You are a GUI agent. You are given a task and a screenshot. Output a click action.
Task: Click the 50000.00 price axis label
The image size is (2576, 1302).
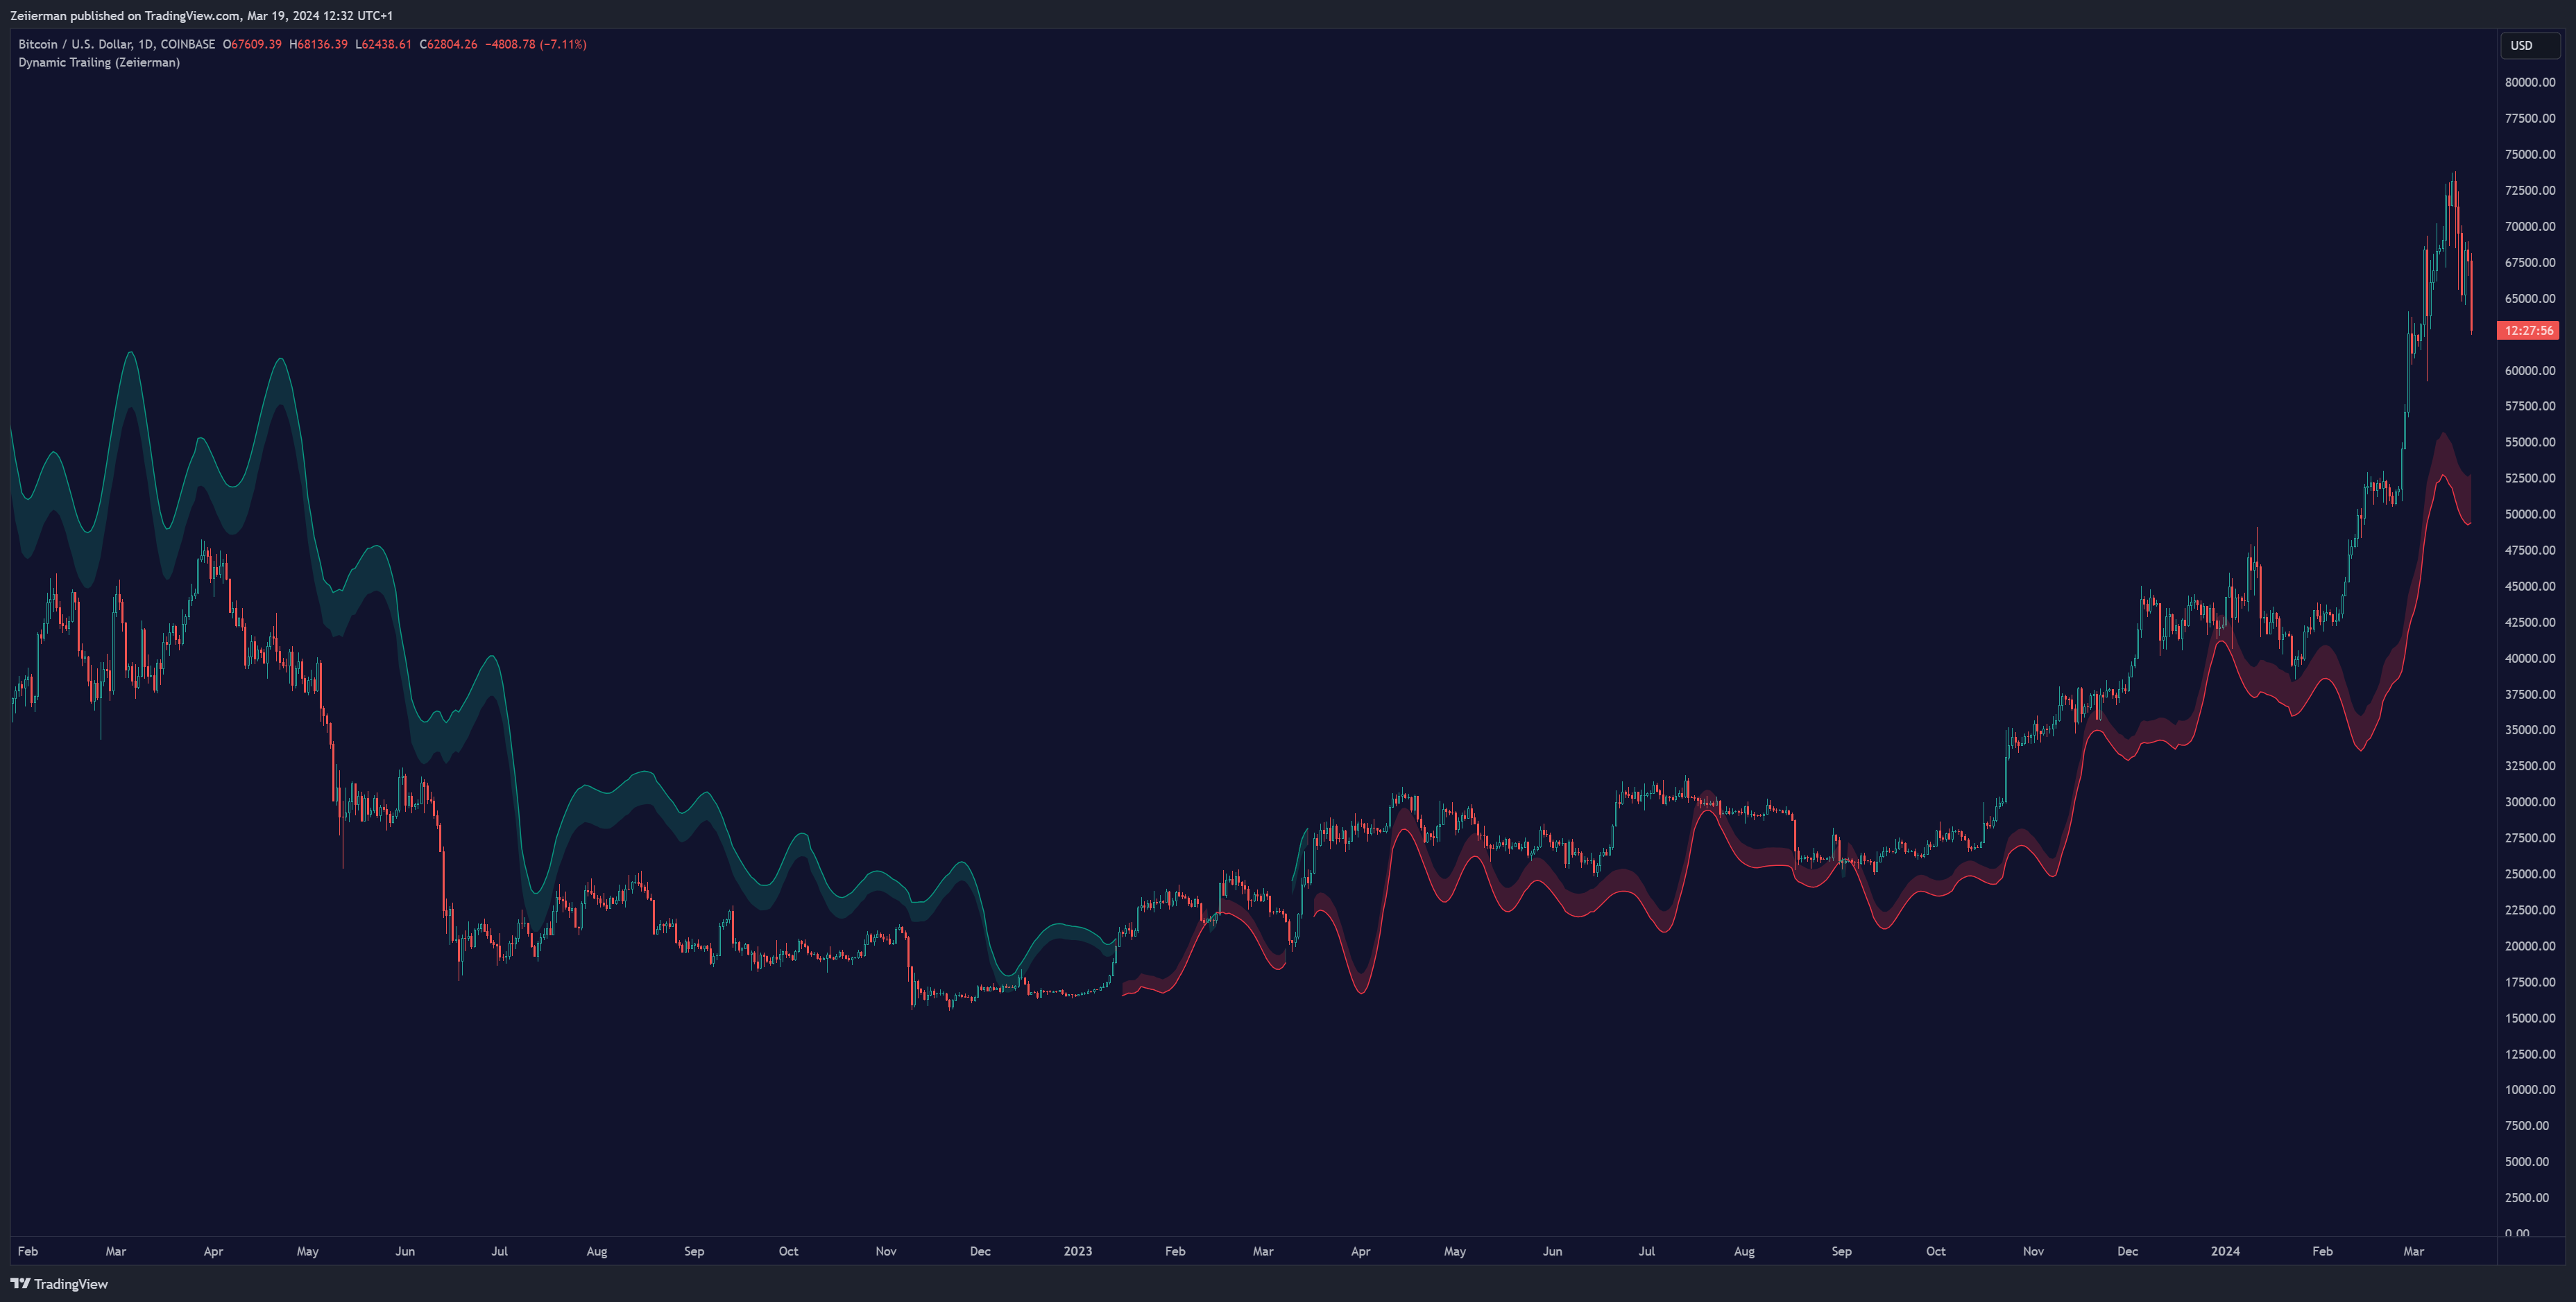2530,514
